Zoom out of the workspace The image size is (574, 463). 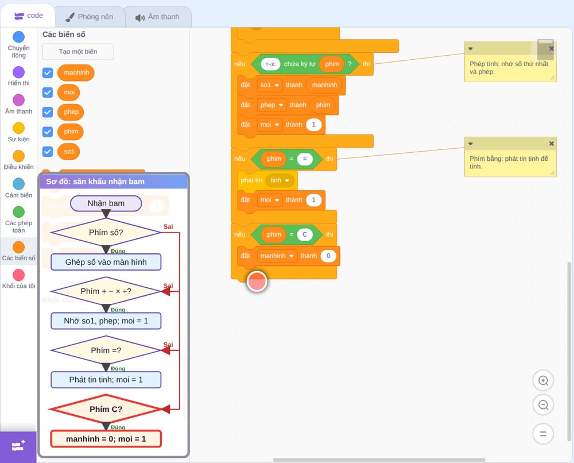click(543, 405)
